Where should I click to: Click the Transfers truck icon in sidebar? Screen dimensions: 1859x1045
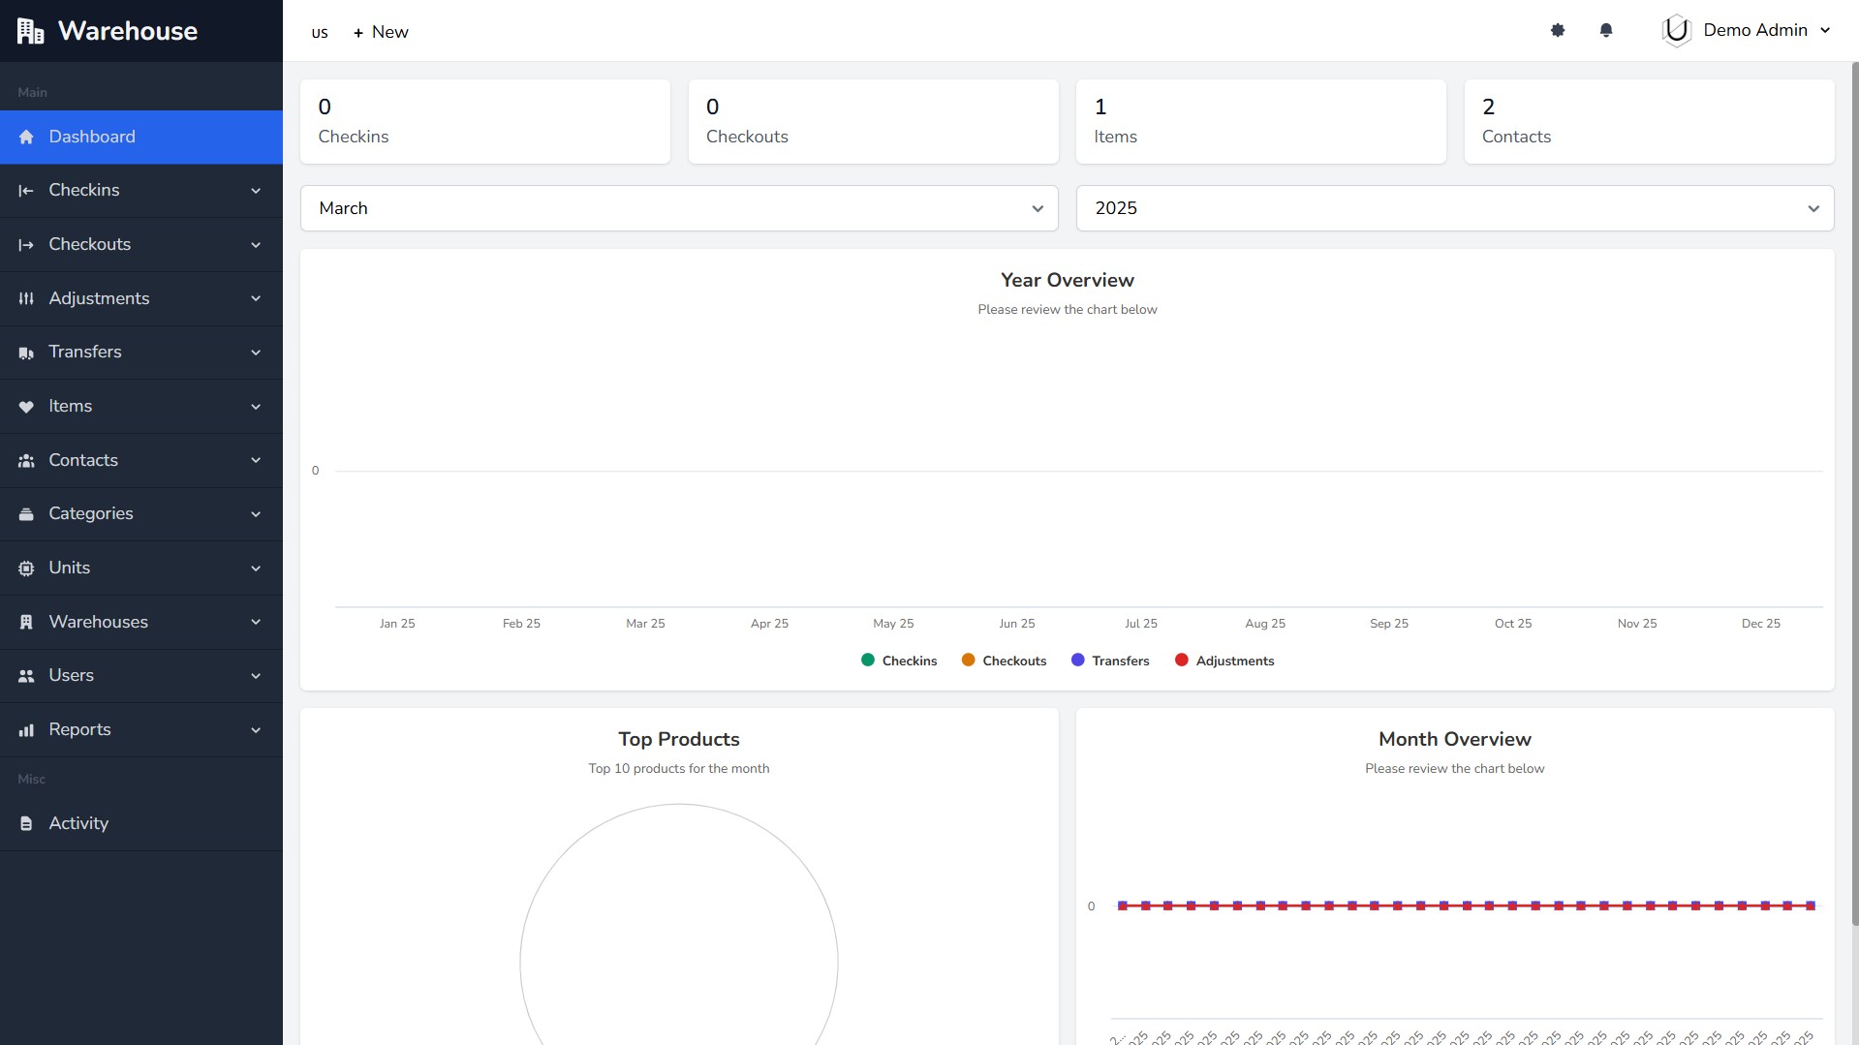[26, 353]
